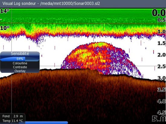Select the Contraste menu option

point(20,67)
